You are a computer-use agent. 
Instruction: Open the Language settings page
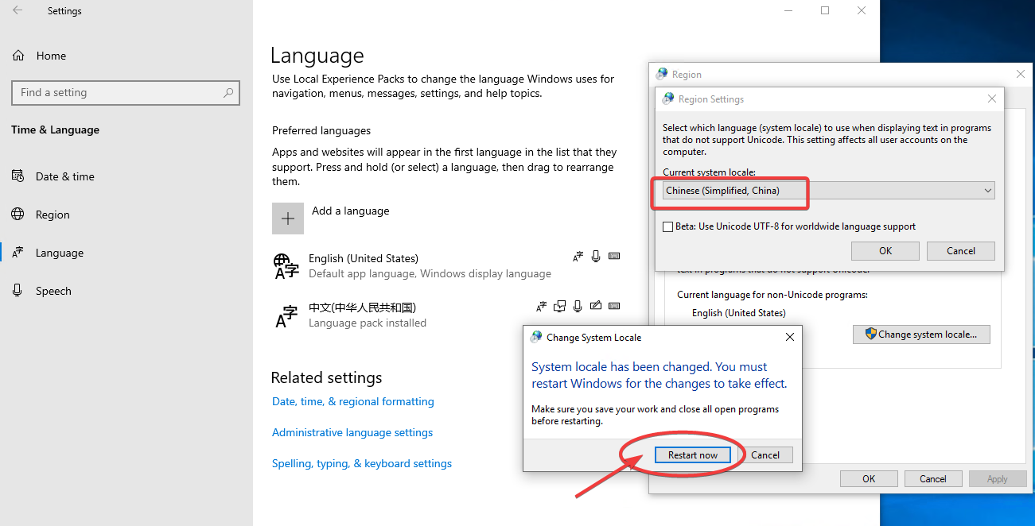(x=126, y=253)
